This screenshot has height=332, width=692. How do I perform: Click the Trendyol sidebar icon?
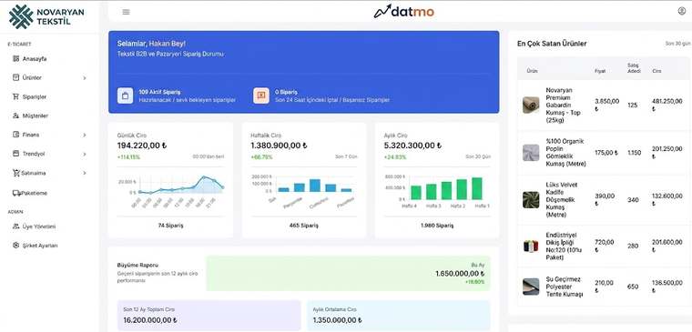[x=15, y=154]
